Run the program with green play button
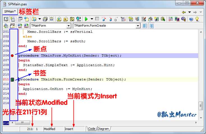The width and height of the screenshot is (206, 134). click(86, 19)
